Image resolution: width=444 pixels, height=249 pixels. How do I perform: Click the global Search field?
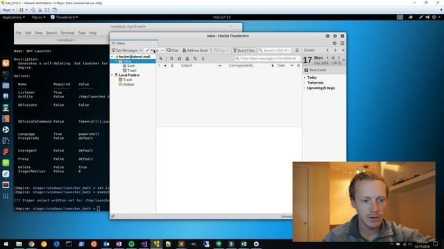tap(275, 50)
